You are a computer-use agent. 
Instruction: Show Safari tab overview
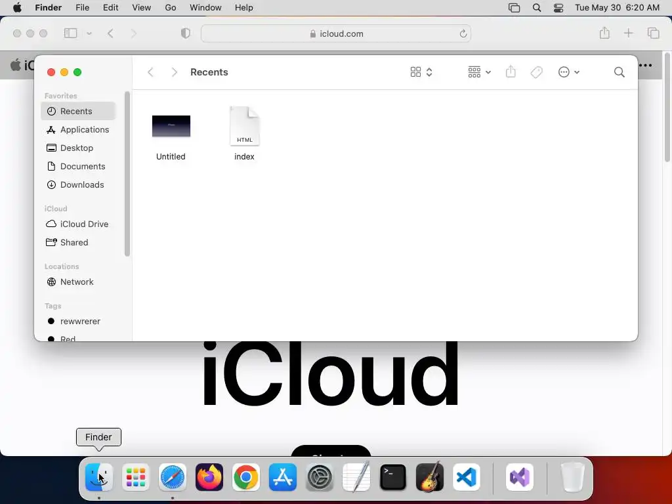pyautogui.click(x=653, y=33)
